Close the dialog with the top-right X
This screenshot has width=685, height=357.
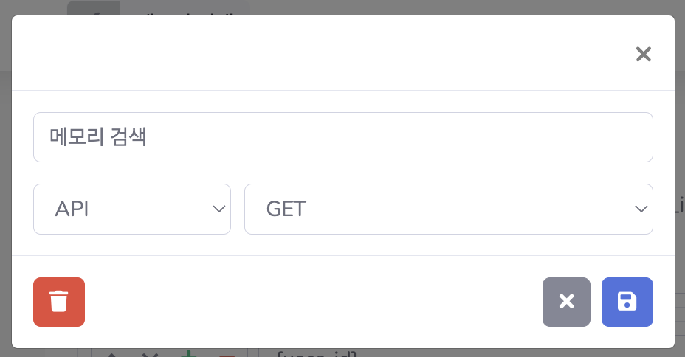click(x=644, y=54)
